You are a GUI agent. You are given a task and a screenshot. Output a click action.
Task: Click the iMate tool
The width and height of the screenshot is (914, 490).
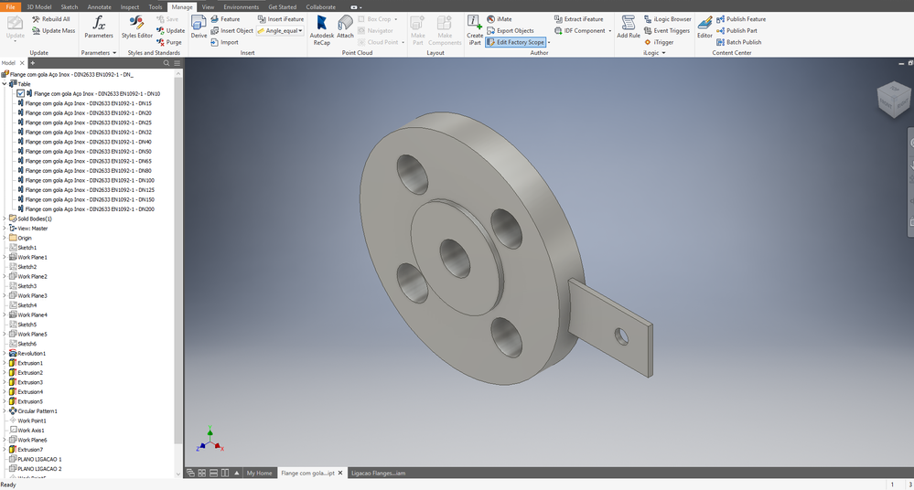click(499, 19)
